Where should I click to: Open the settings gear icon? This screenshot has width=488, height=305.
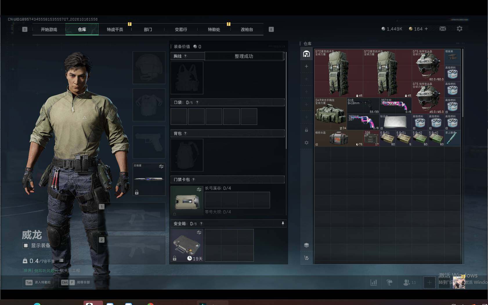click(x=459, y=29)
